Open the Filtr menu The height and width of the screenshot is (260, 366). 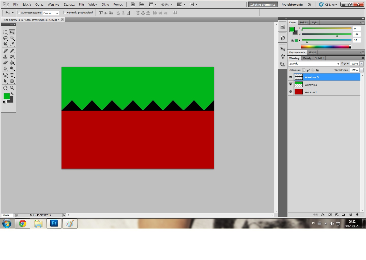click(x=82, y=5)
